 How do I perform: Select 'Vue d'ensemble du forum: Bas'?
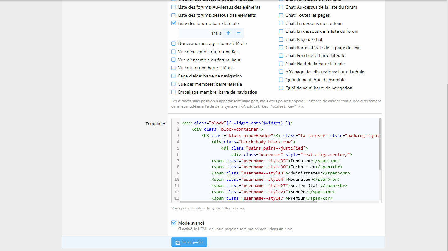174,52
